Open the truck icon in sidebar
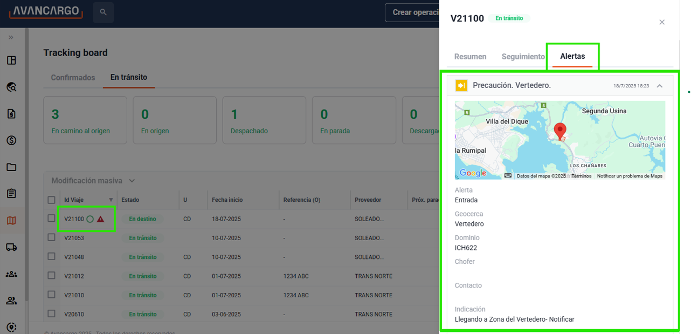This screenshot has width=691, height=334. click(x=11, y=247)
